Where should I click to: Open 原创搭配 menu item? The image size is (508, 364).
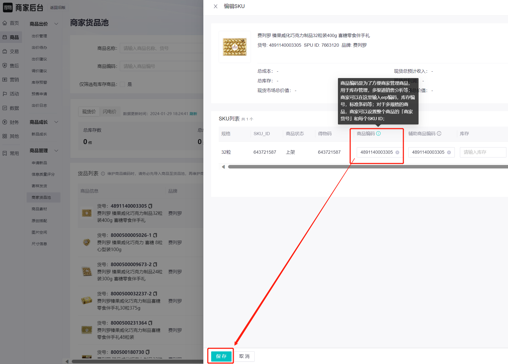(39, 221)
